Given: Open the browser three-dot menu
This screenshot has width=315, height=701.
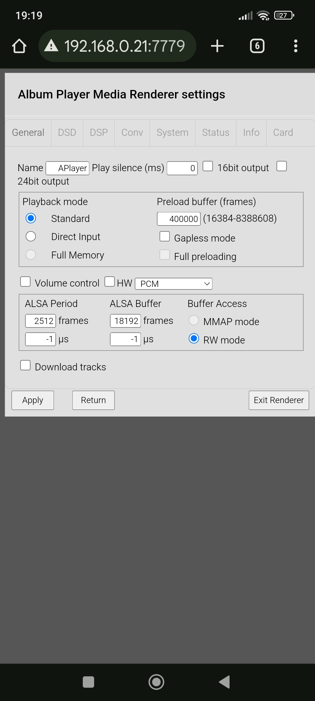Looking at the screenshot, I should [x=295, y=46].
